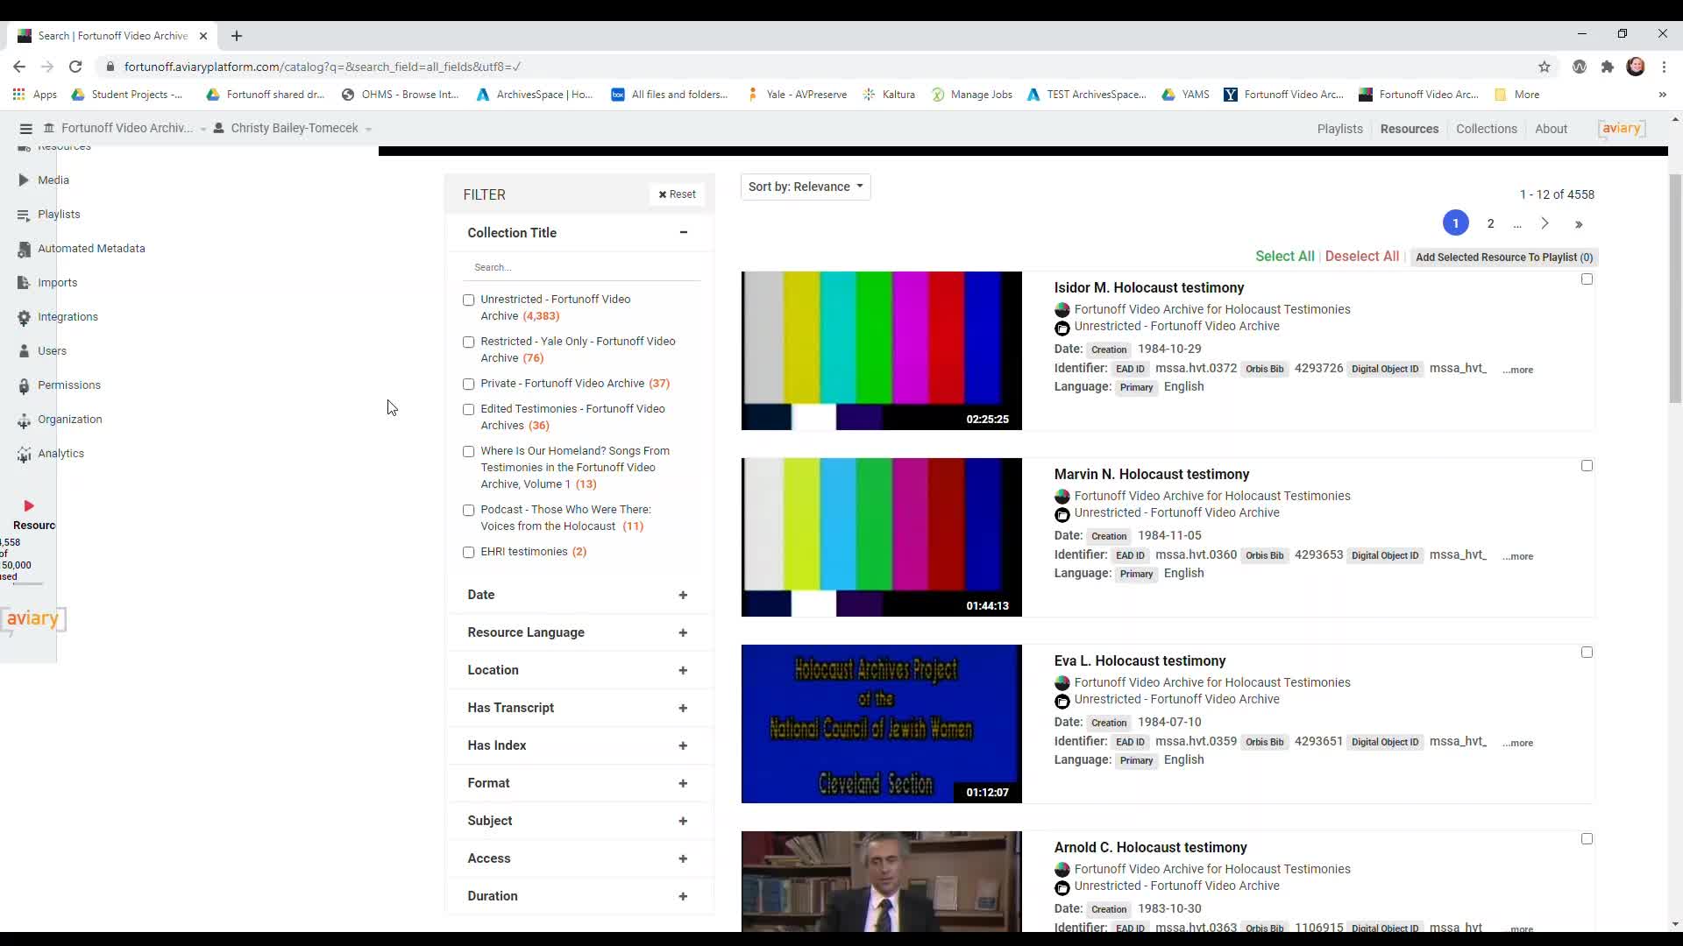Select Isidor M. testimony checkbox
1683x946 pixels.
pyautogui.click(x=1587, y=279)
